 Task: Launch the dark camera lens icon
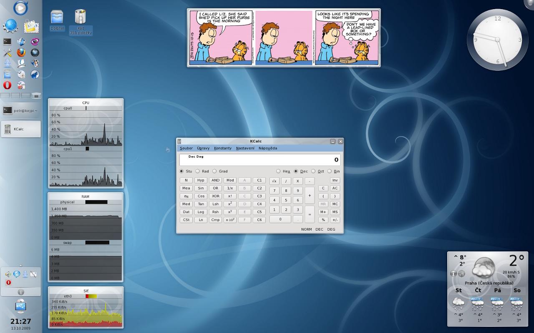35,52
